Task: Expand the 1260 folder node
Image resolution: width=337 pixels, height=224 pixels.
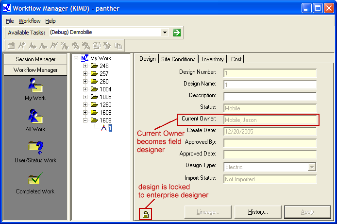Action: click(85, 105)
